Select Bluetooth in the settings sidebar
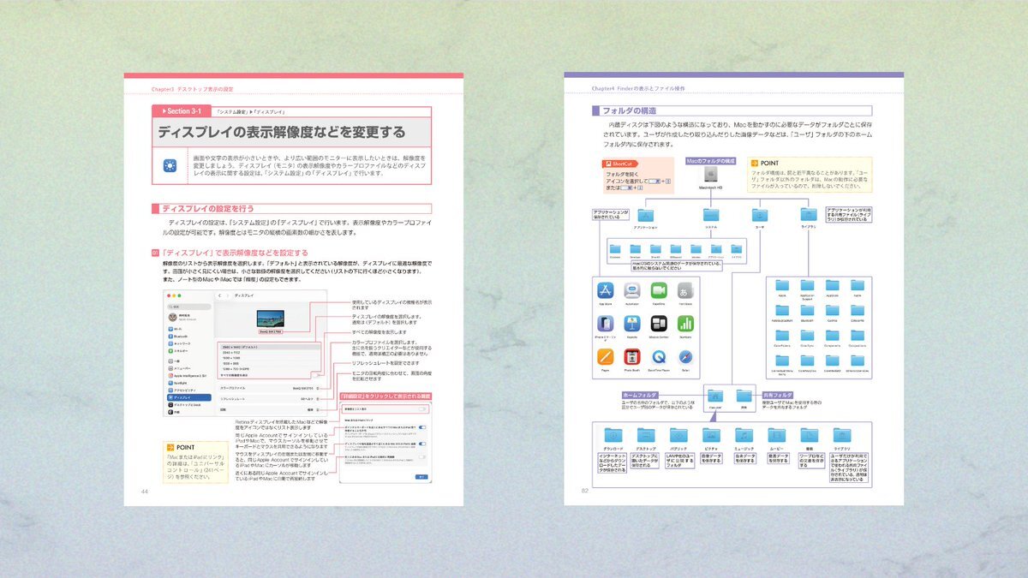The height and width of the screenshot is (578, 1028). [188, 337]
